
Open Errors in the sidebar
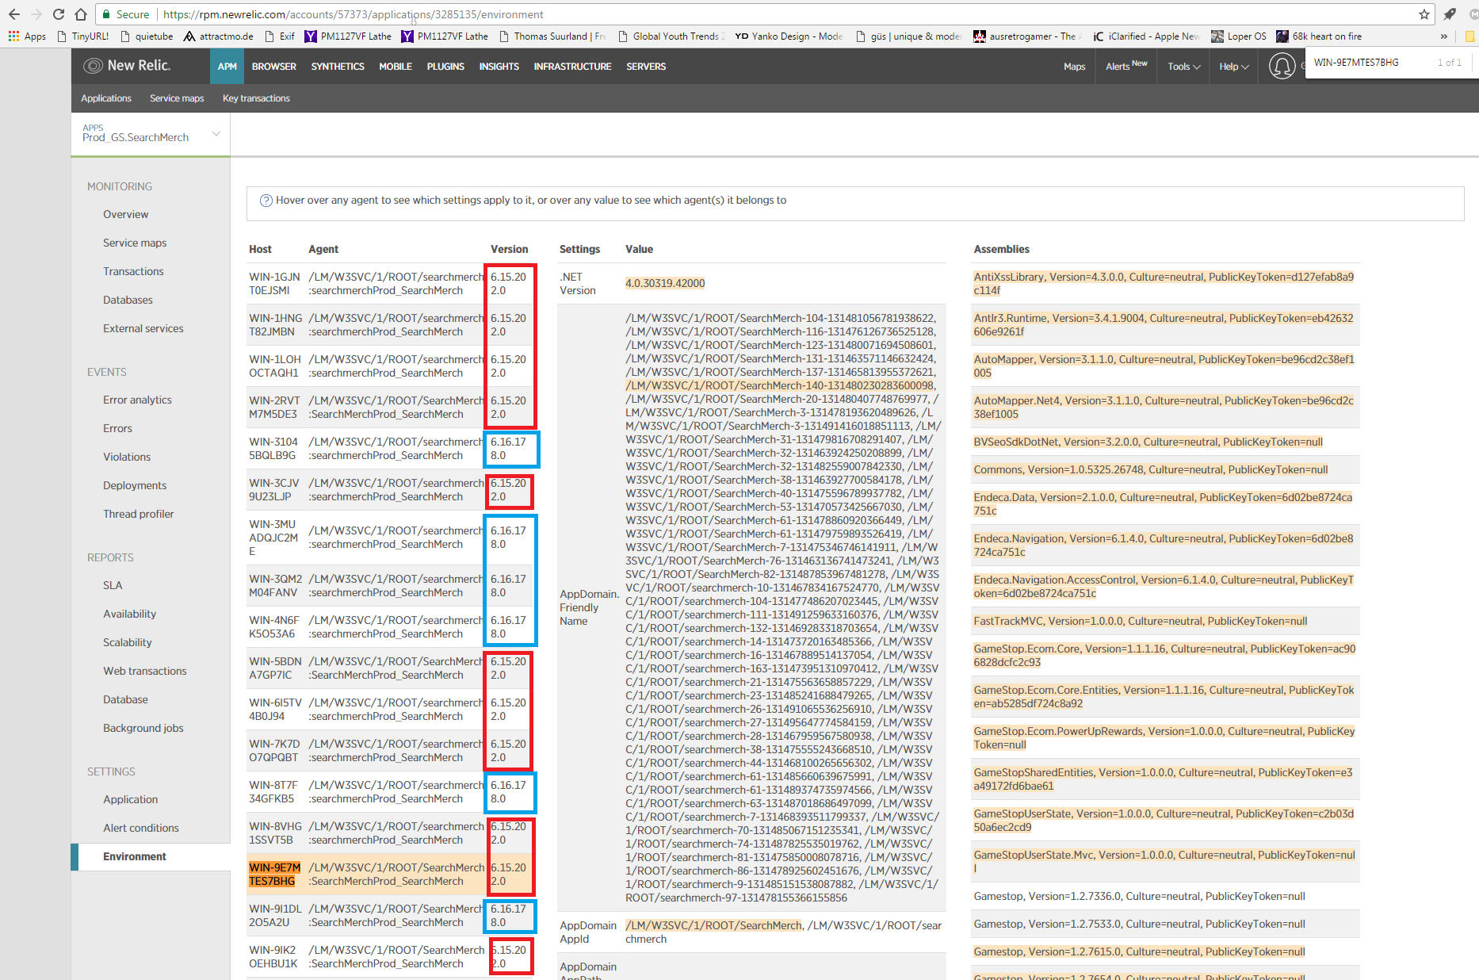click(117, 428)
